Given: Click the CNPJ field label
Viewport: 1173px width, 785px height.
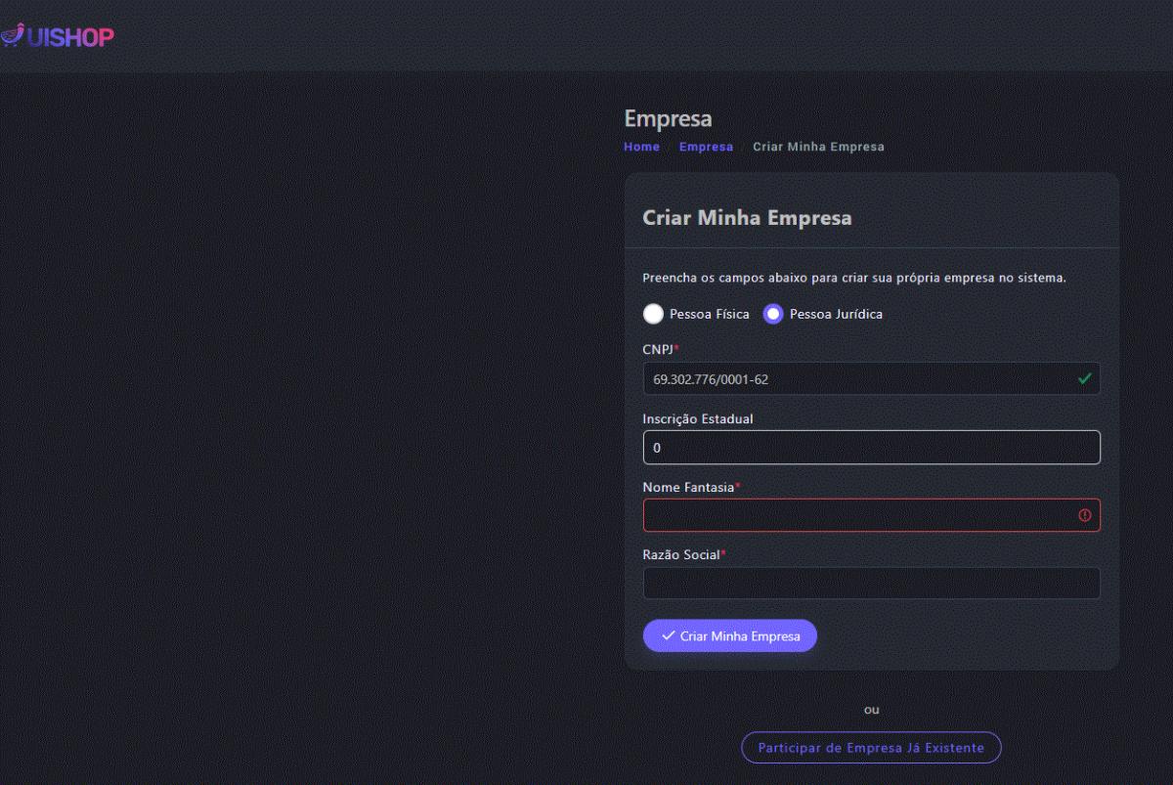Looking at the screenshot, I should pos(658,349).
